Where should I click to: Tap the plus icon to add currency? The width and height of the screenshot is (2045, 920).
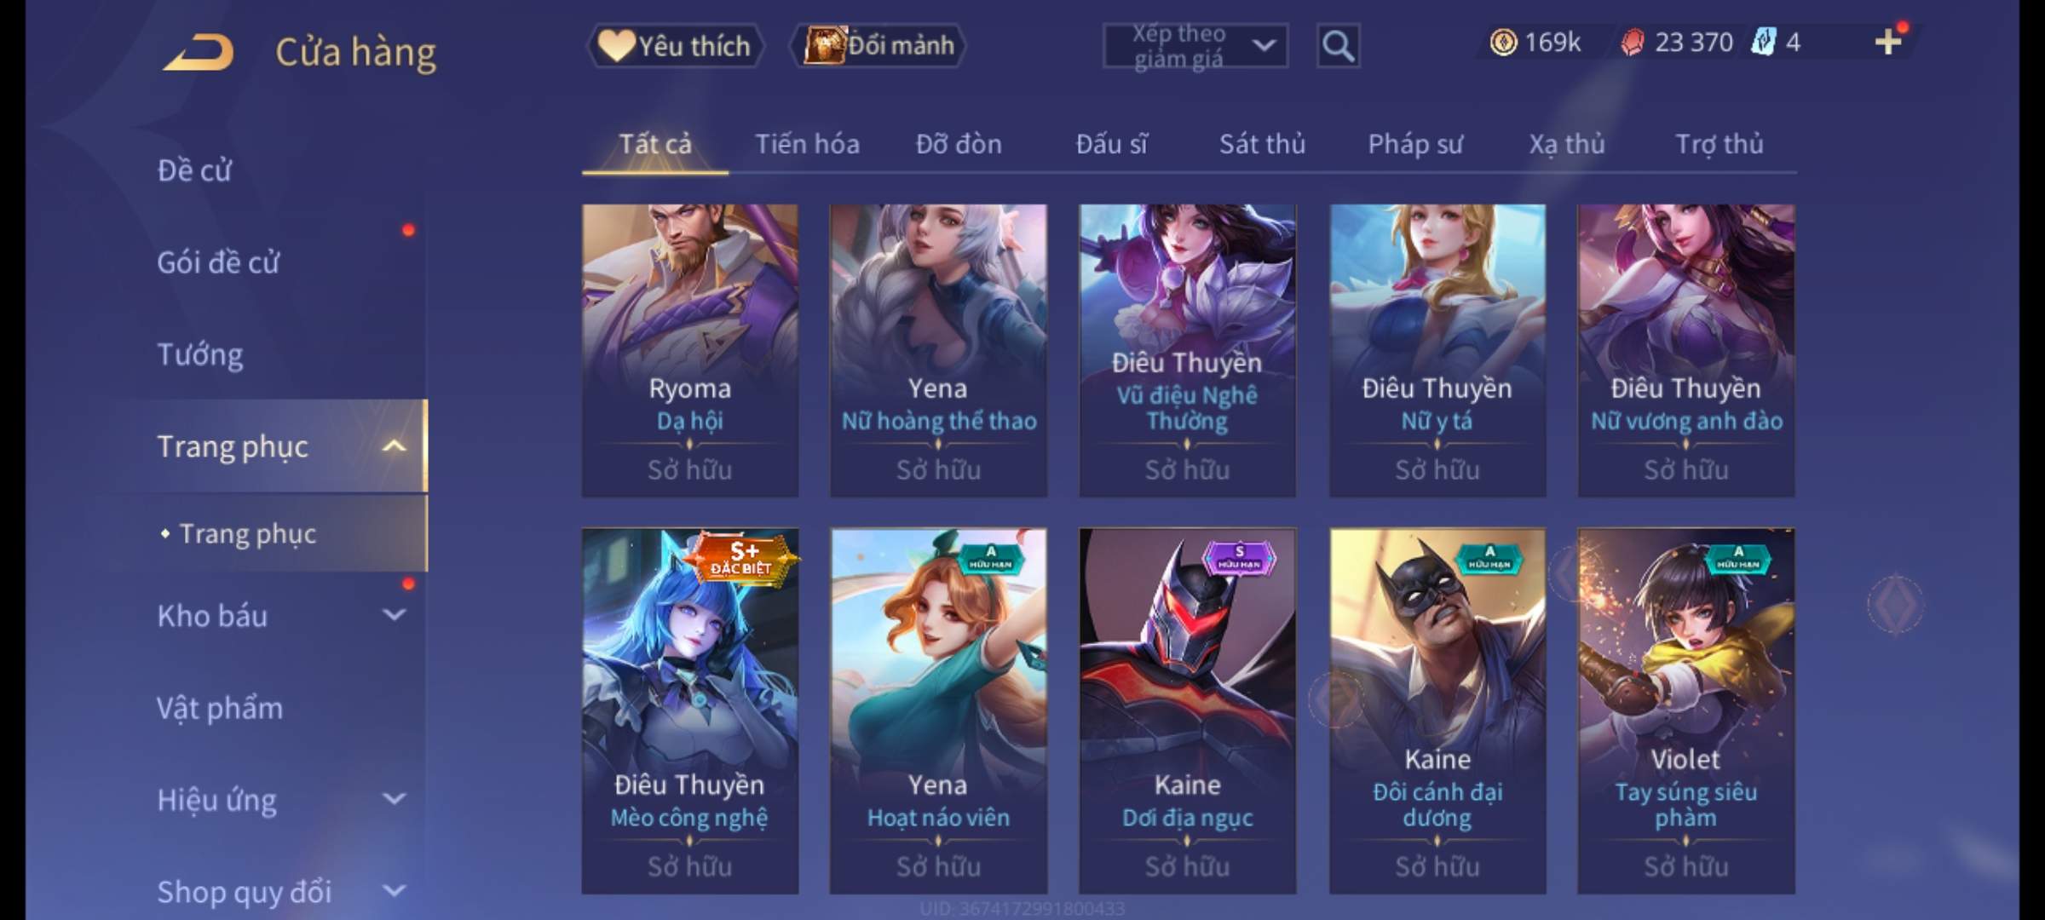pyautogui.click(x=1888, y=42)
